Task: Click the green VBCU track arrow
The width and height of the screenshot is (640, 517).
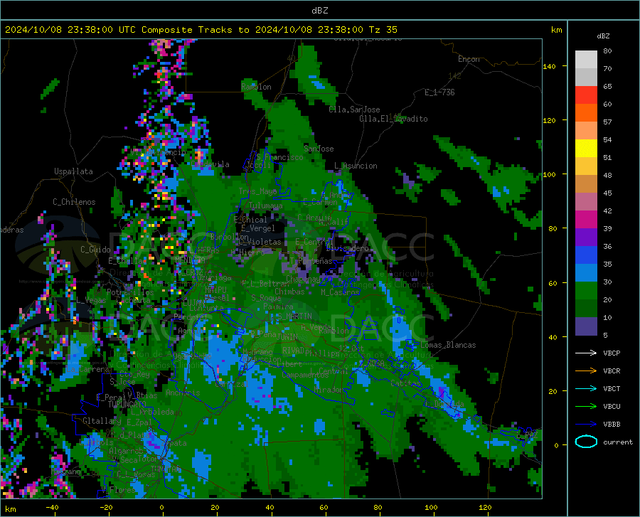Action: click(586, 407)
